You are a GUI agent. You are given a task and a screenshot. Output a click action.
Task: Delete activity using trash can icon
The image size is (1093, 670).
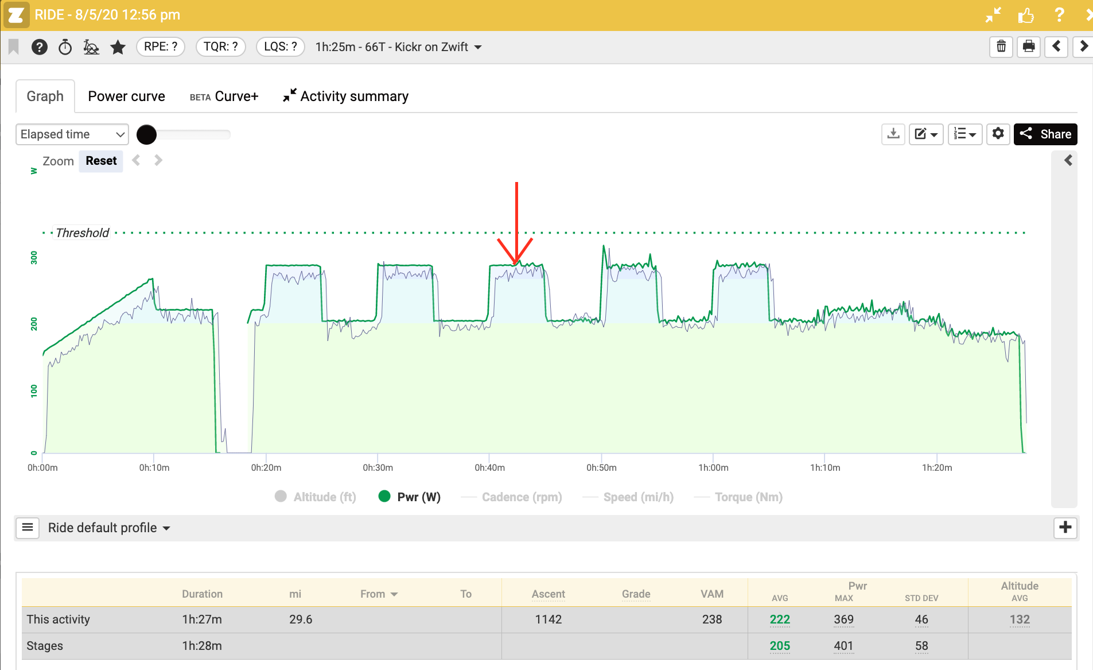[x=1001, y=47]
